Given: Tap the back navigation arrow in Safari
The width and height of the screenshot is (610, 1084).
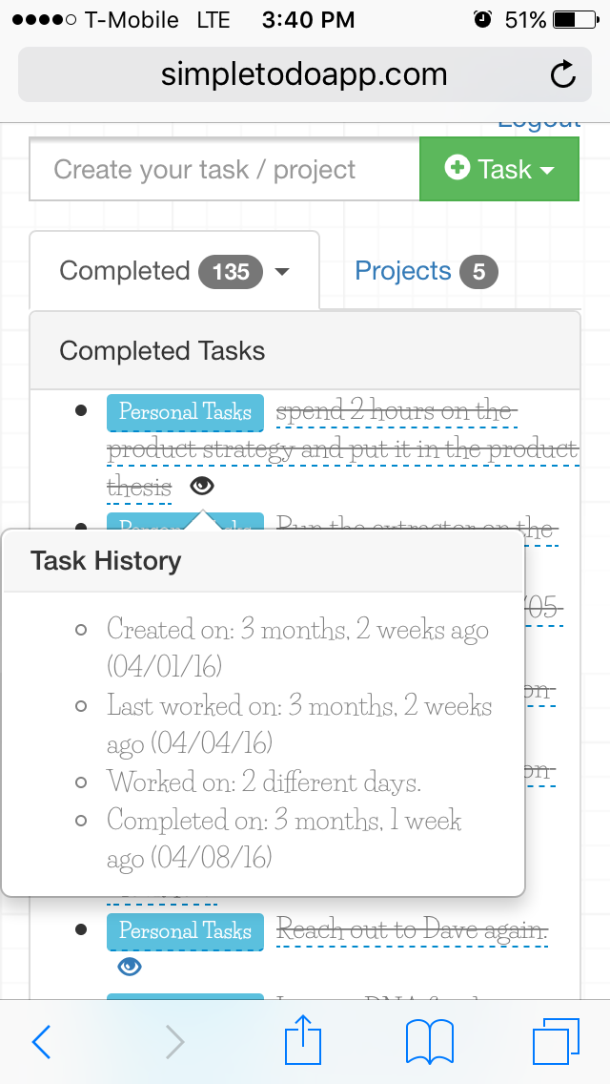Looking at the screenshot, I should click(41, 1042).
